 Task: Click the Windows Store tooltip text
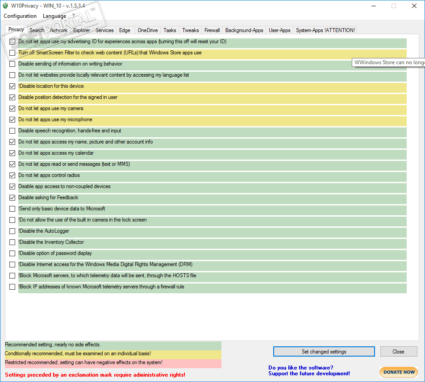(389, 62)
